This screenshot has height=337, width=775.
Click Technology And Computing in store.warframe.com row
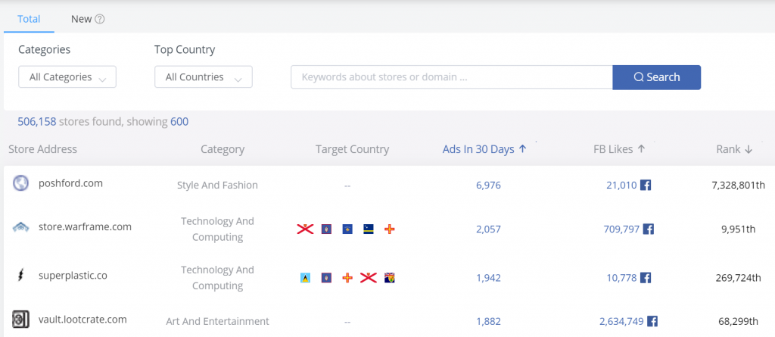click(x=217, y=229)
